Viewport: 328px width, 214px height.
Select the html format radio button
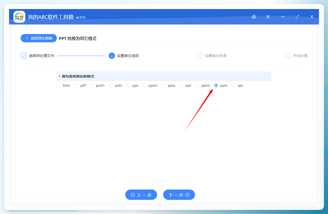[59, 85]
